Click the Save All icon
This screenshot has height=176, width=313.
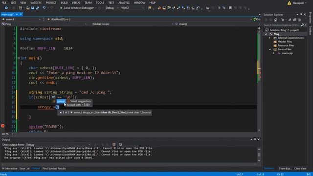(37, 8)
